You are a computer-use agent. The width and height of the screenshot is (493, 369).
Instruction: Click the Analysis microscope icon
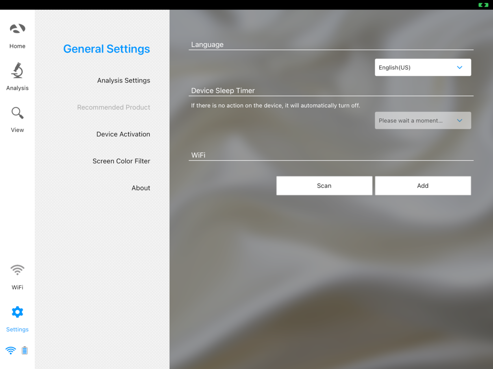pyautogui.click(x=17, y=70)
